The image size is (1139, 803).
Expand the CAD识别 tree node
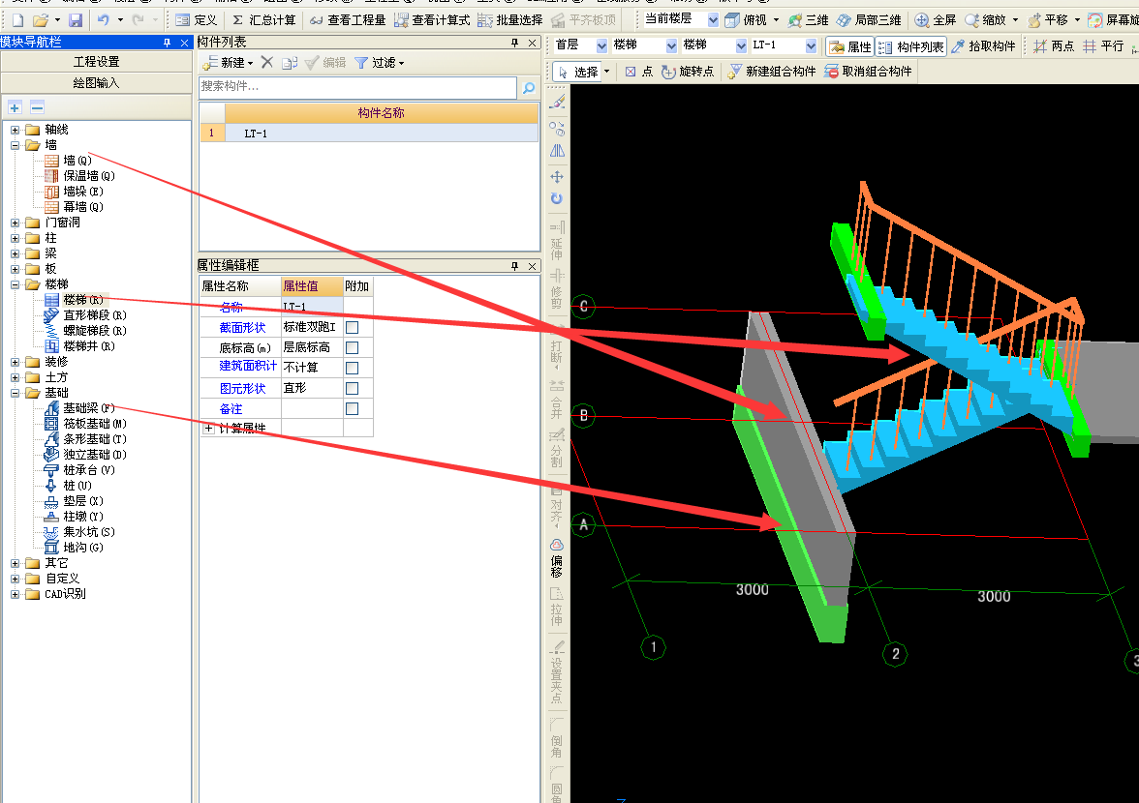click(15, 594)
